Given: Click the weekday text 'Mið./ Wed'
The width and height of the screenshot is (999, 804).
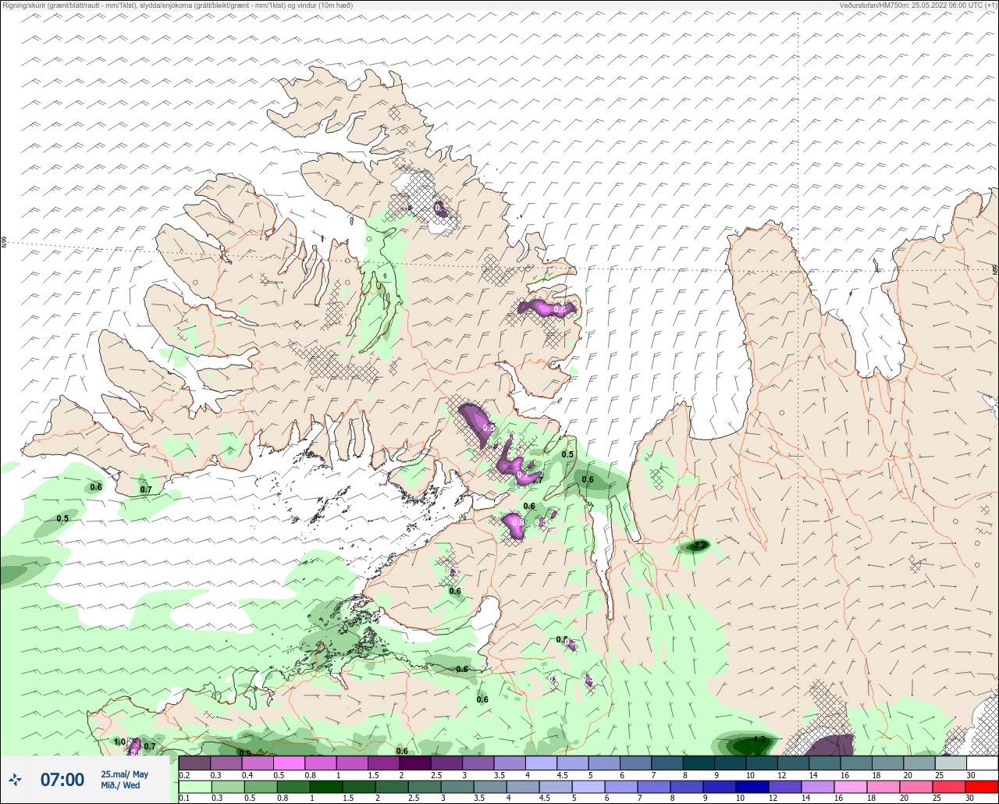Looking at the screenshot, I should point(121,785).
